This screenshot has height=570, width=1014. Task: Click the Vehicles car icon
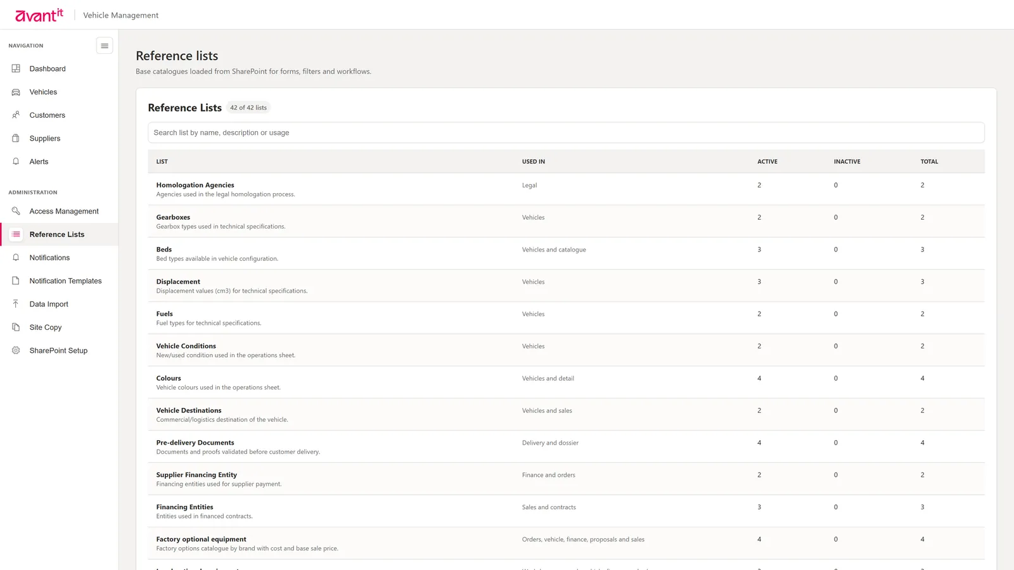[x=16, y=92]
